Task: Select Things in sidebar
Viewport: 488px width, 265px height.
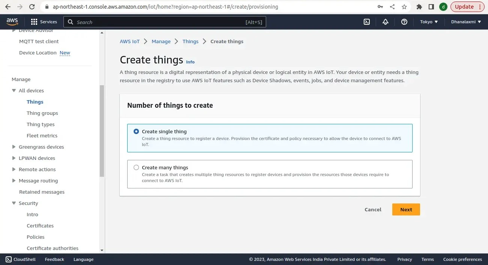Action: (x=35, y=102)
